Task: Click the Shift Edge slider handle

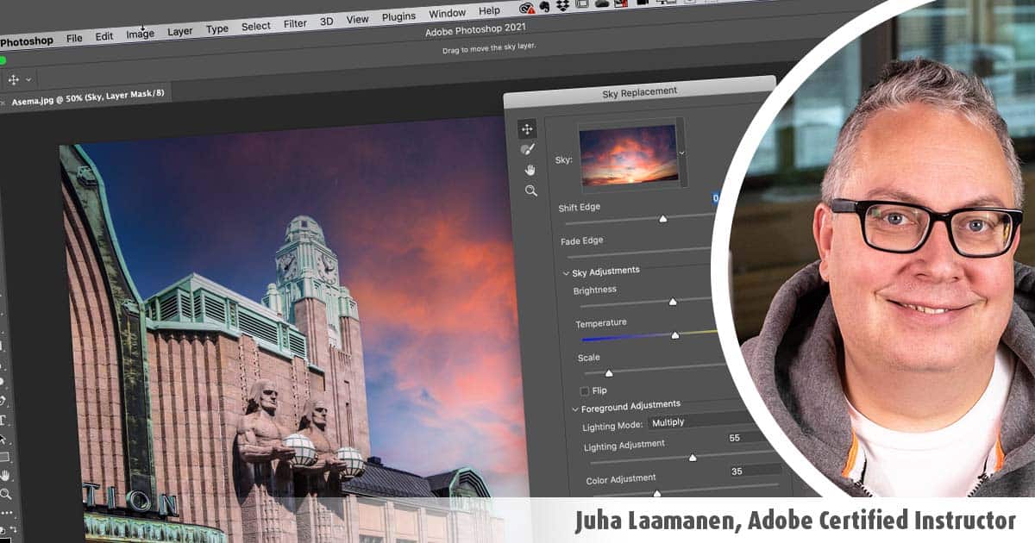Action: (662, 219)
